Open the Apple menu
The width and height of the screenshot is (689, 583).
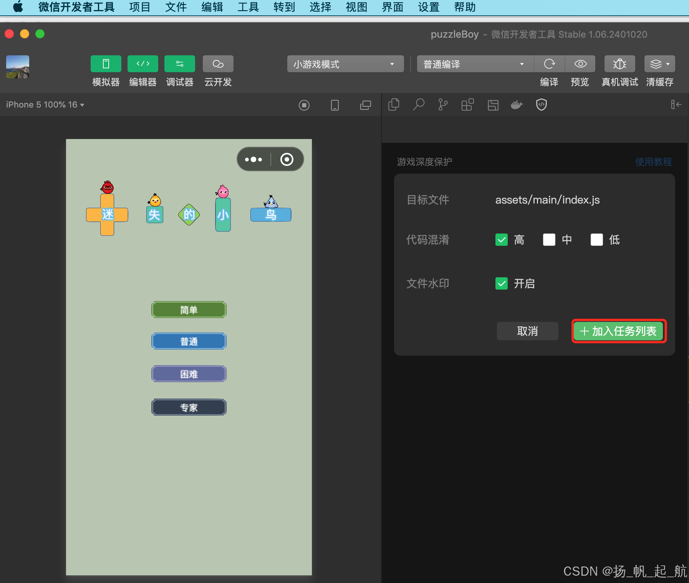[x=18, y=7]
